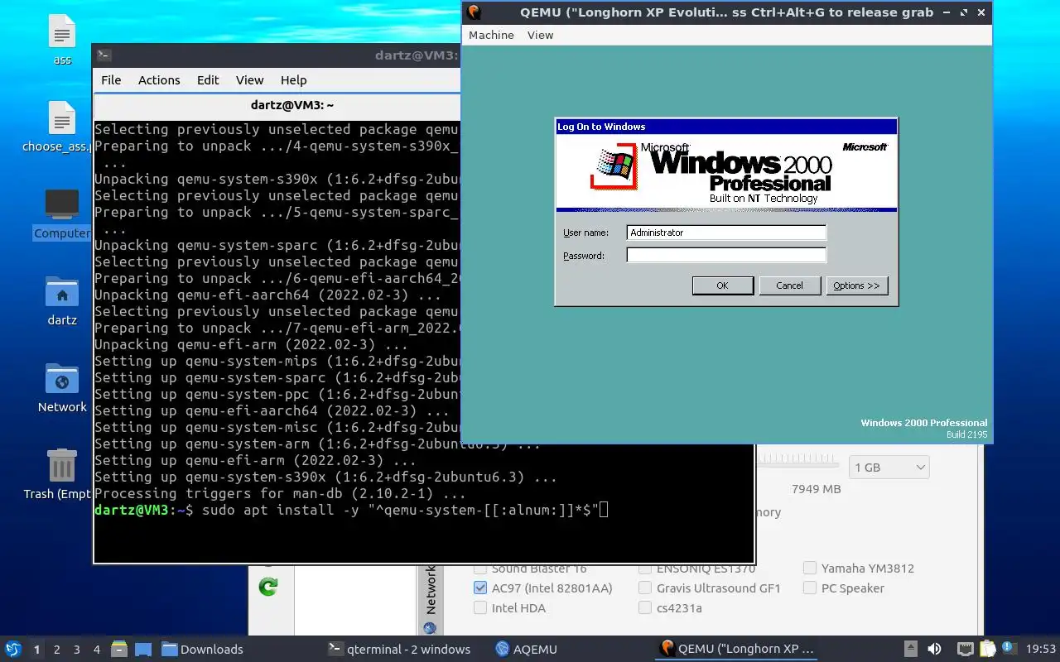Toggle the AC97 (Intel 82801AA) checkbox
This screenshot has width=1060, height=662.
(480, 588)
